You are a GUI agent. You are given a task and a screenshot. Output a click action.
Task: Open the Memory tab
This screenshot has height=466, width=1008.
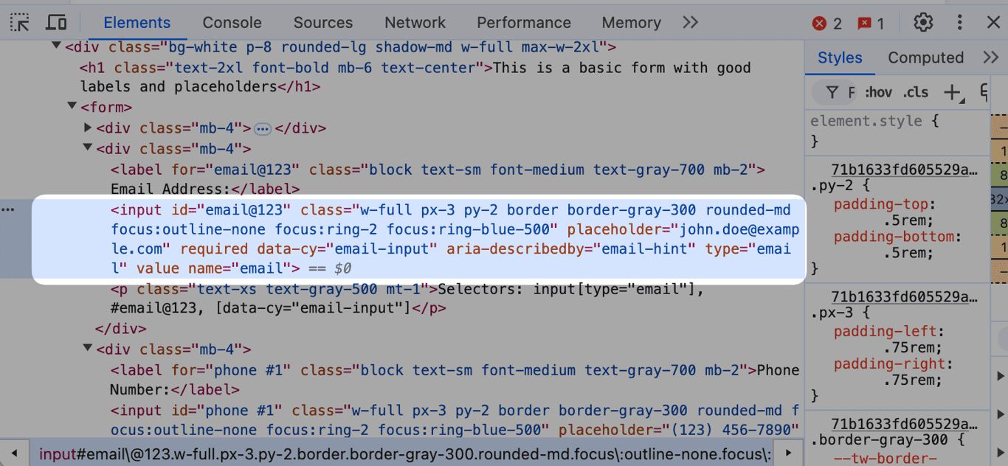(632, 23)
